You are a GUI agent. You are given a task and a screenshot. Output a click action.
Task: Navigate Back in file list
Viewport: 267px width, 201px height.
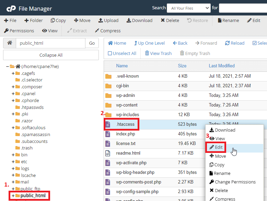180,43
